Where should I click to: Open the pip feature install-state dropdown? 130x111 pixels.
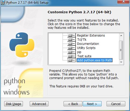pyautogui.click(x=71, y=52)
